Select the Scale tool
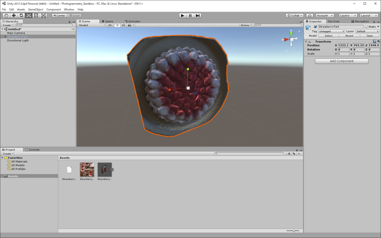The height and width of the screenshot is (238, 381). click(x=29, y=16)
